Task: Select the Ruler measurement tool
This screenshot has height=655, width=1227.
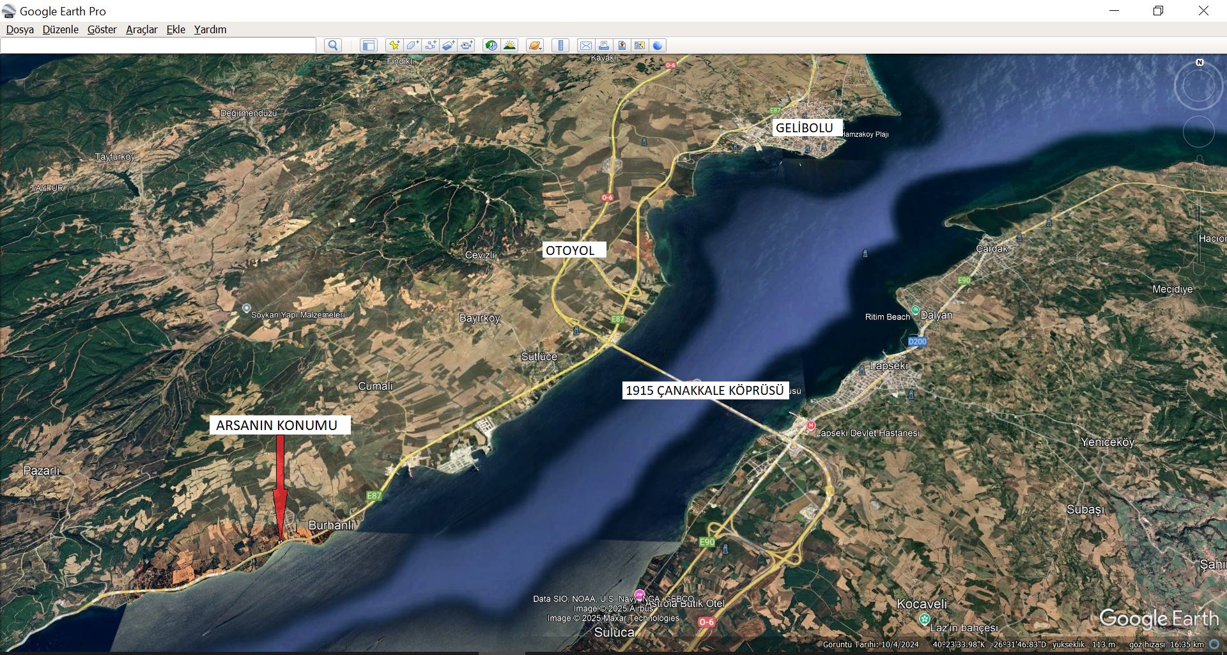Action: click(x=560, y=45)
